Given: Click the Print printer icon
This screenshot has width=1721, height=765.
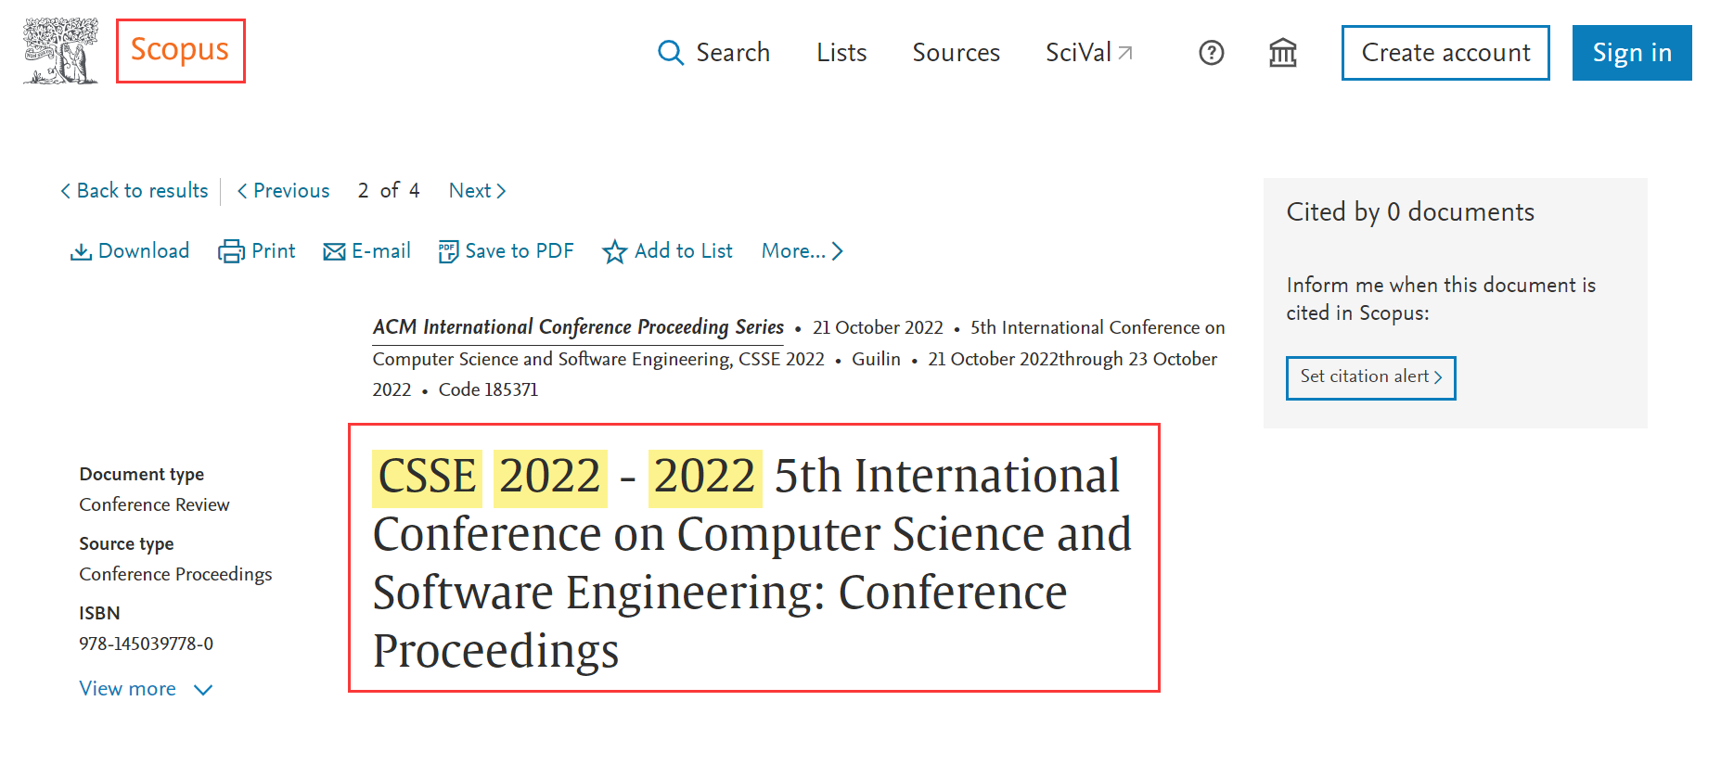Looking at the screenshot, I should click(x=231, y=251).
